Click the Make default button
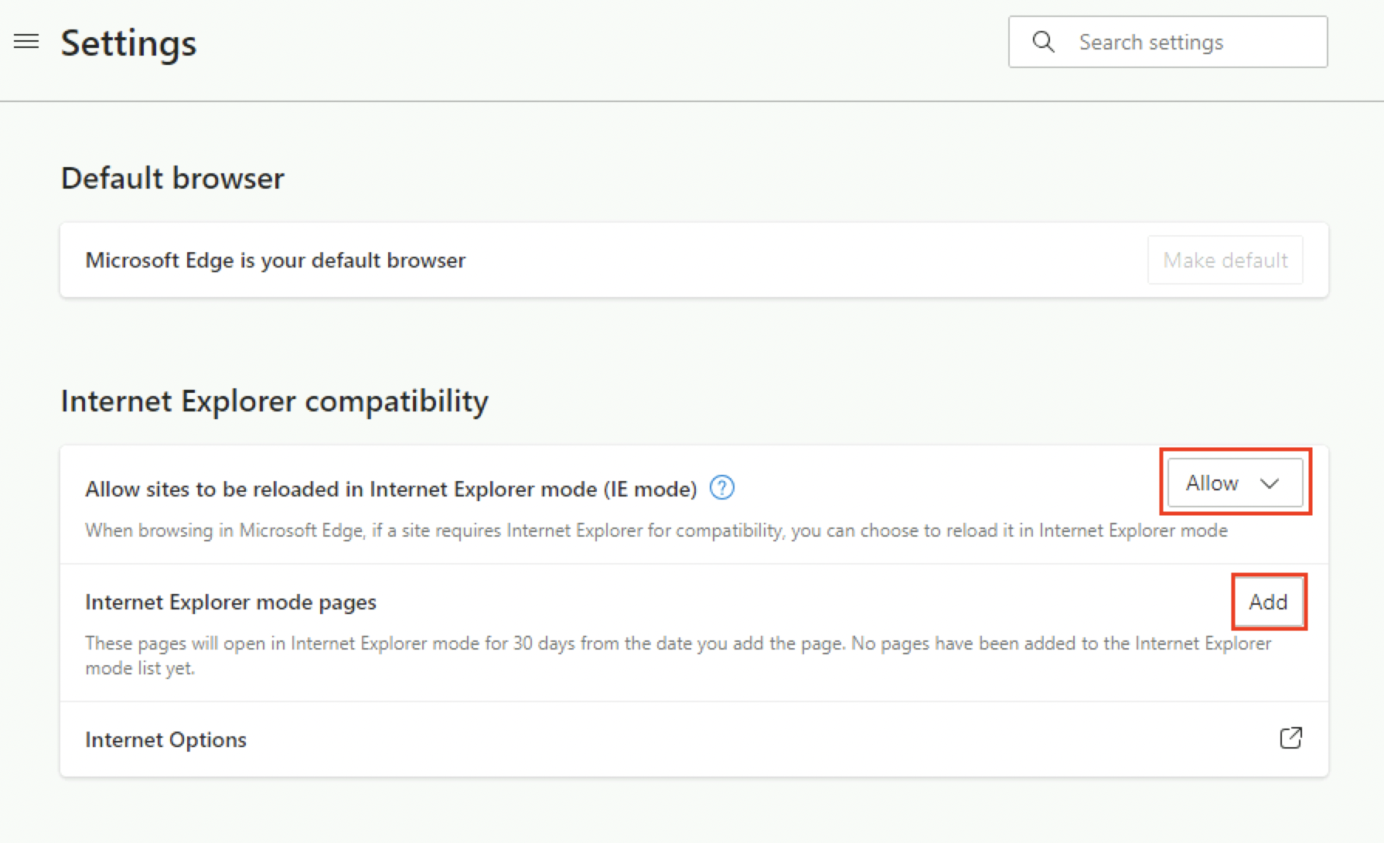Viewport: 1384px width, 843px height. tap(1225, 260)
